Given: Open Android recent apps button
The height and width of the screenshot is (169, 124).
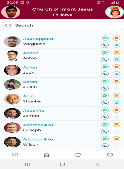Looking at the screenshot, I should (27, 164).
